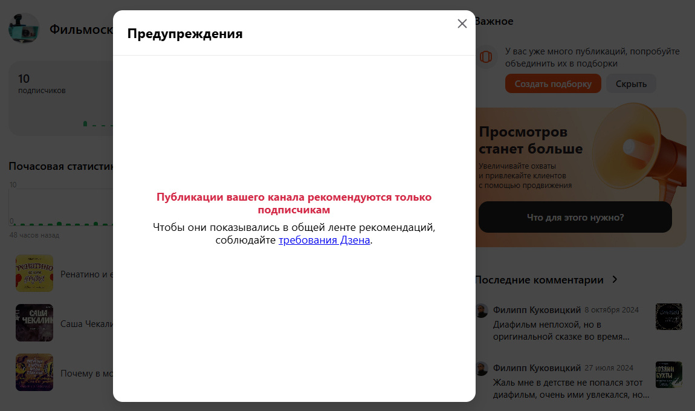Click Просмотров станет больше banner heading

[x=531, y=140]
